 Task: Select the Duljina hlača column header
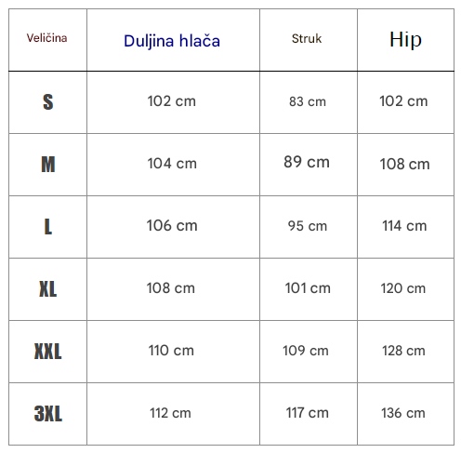point(172,41)
